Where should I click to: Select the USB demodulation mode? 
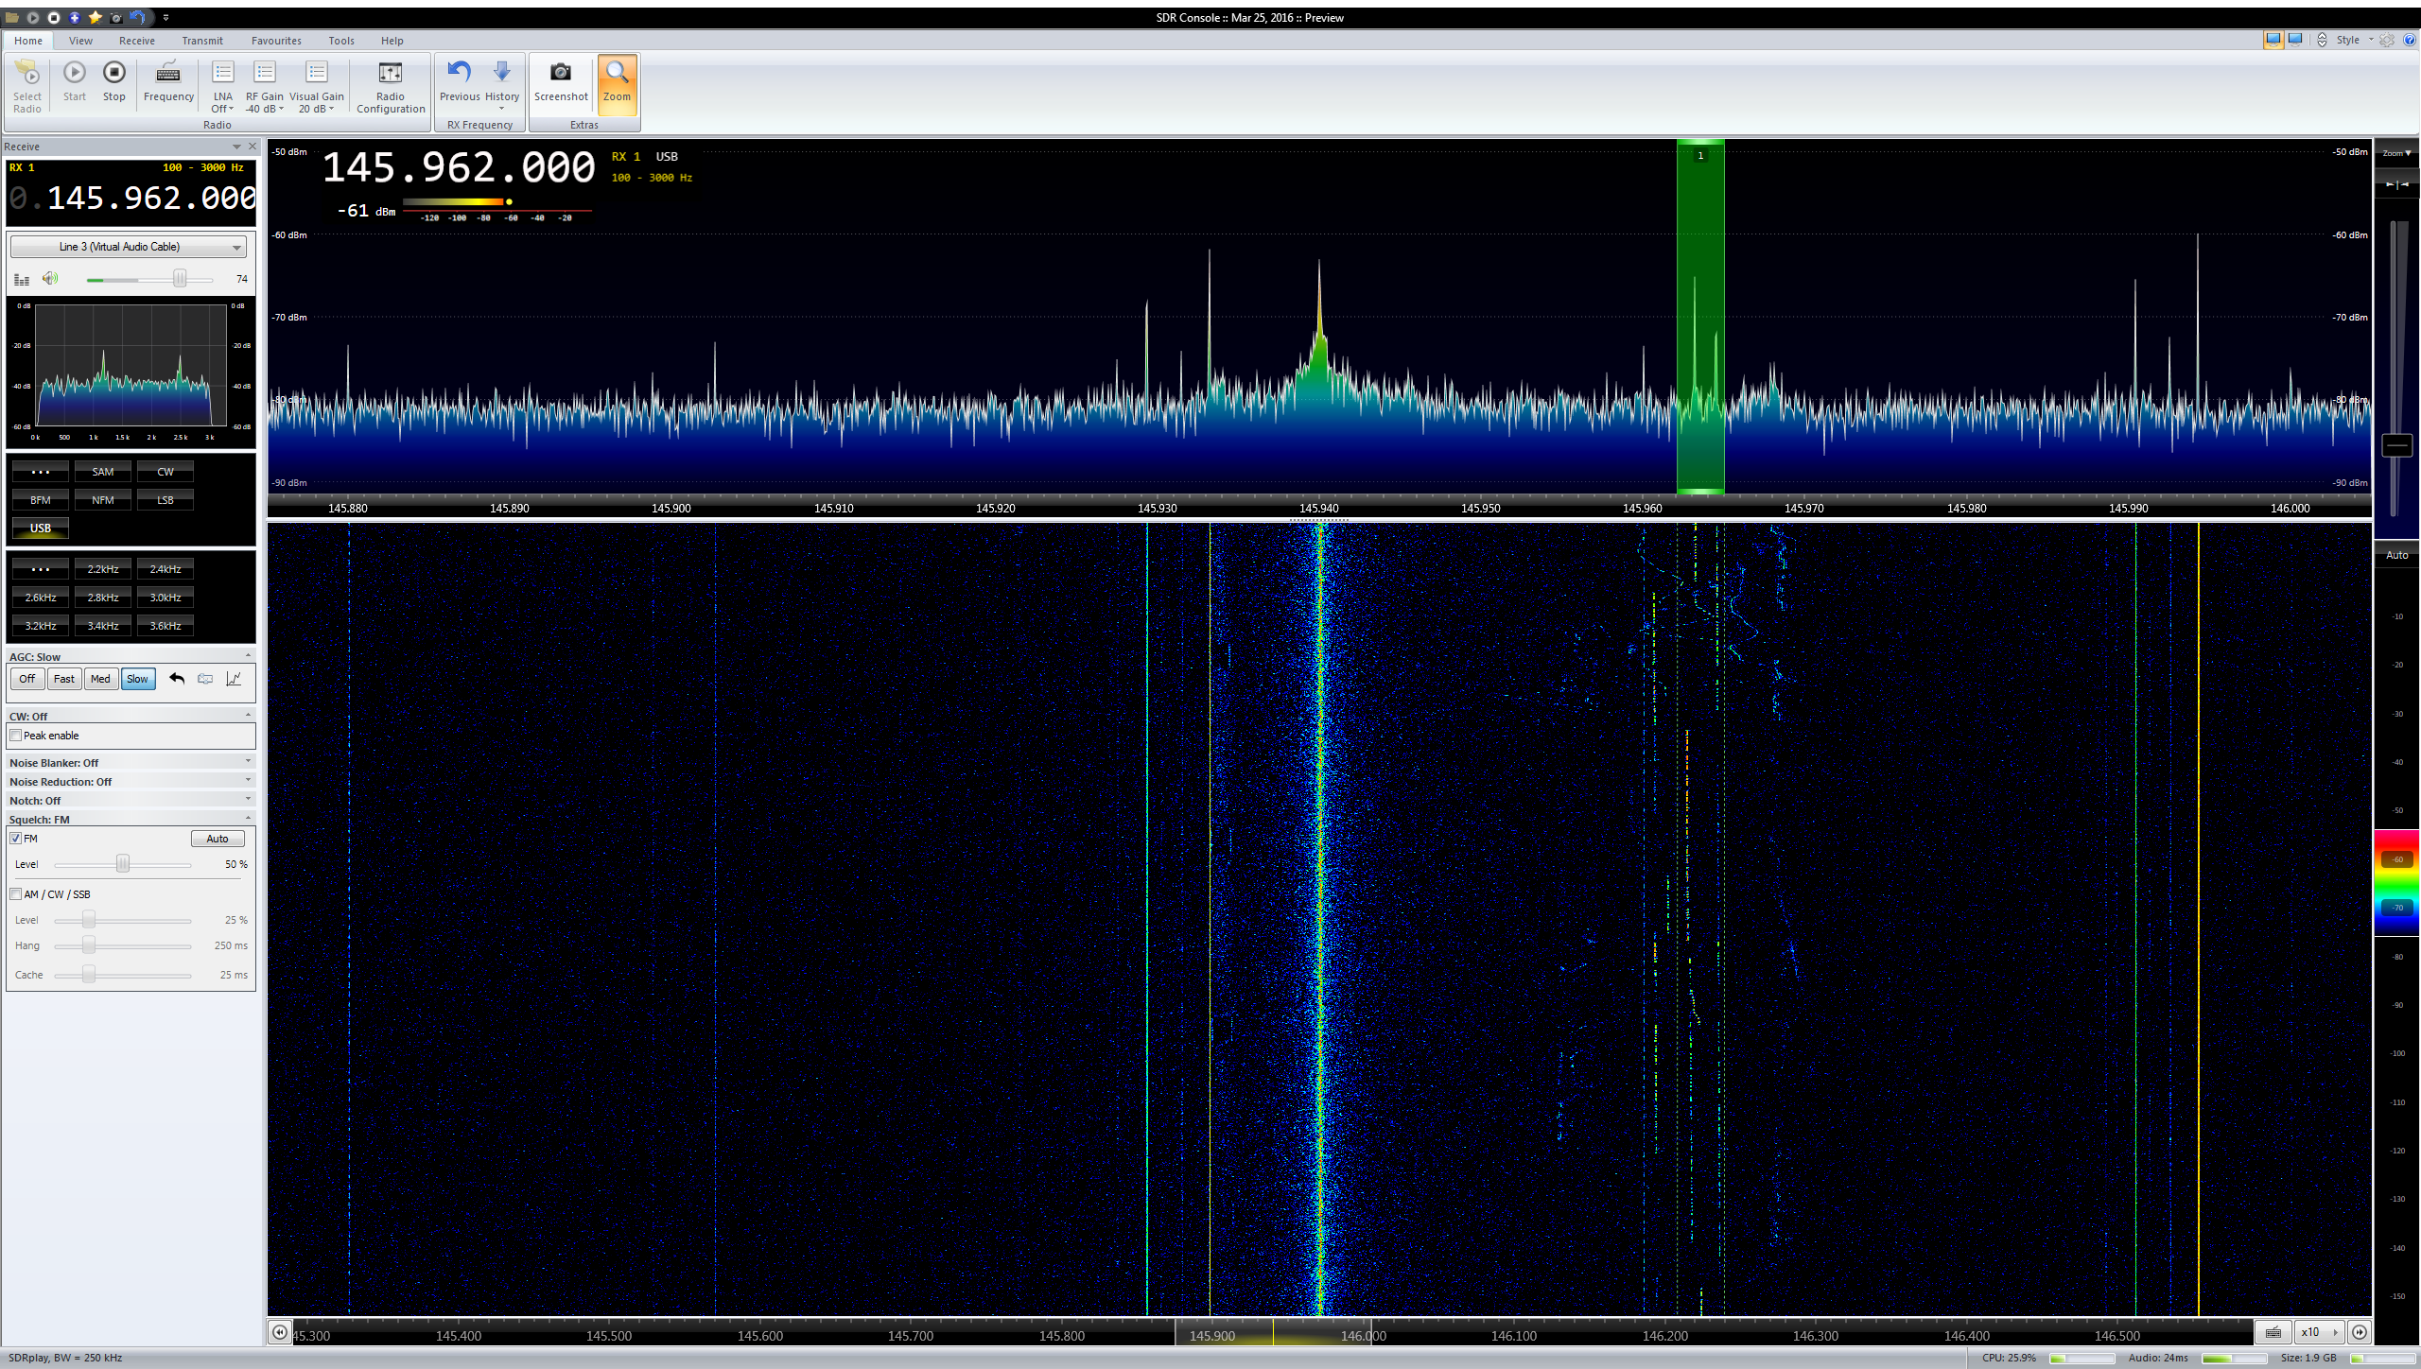point(41,528)
